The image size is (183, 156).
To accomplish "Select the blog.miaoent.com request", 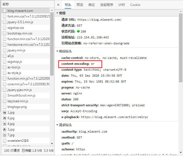I will (20, 11).
